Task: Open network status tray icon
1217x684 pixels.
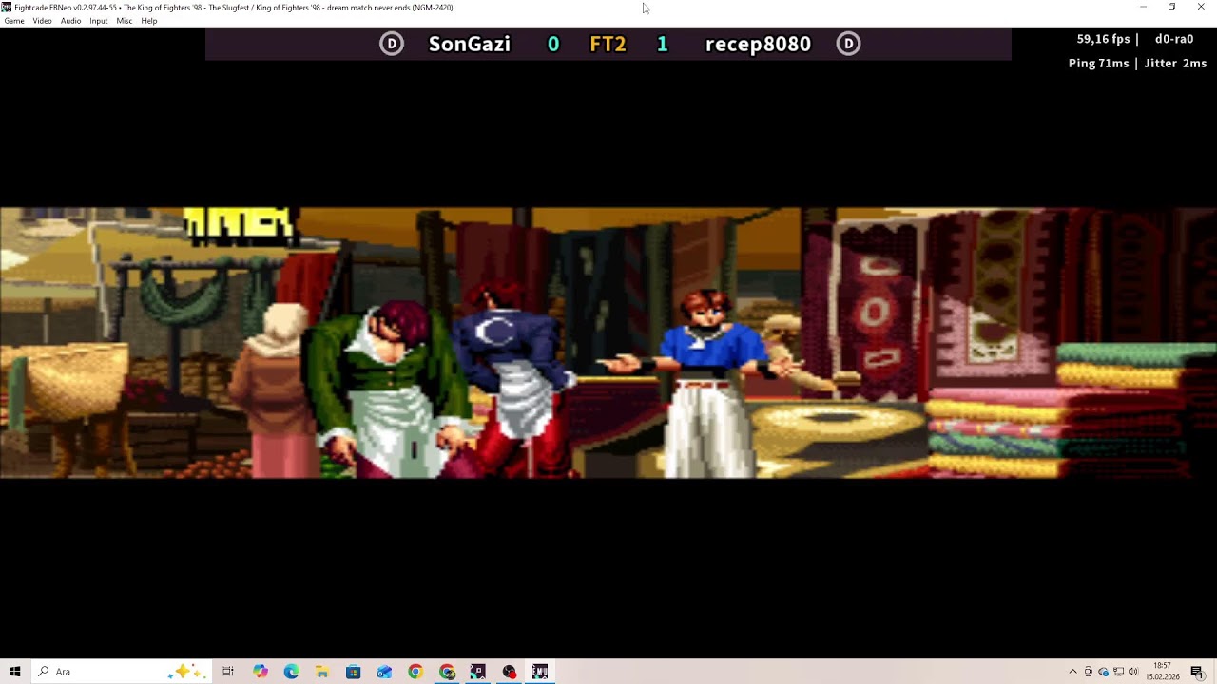Action: pyautogui.click(x=1118, y=672)
